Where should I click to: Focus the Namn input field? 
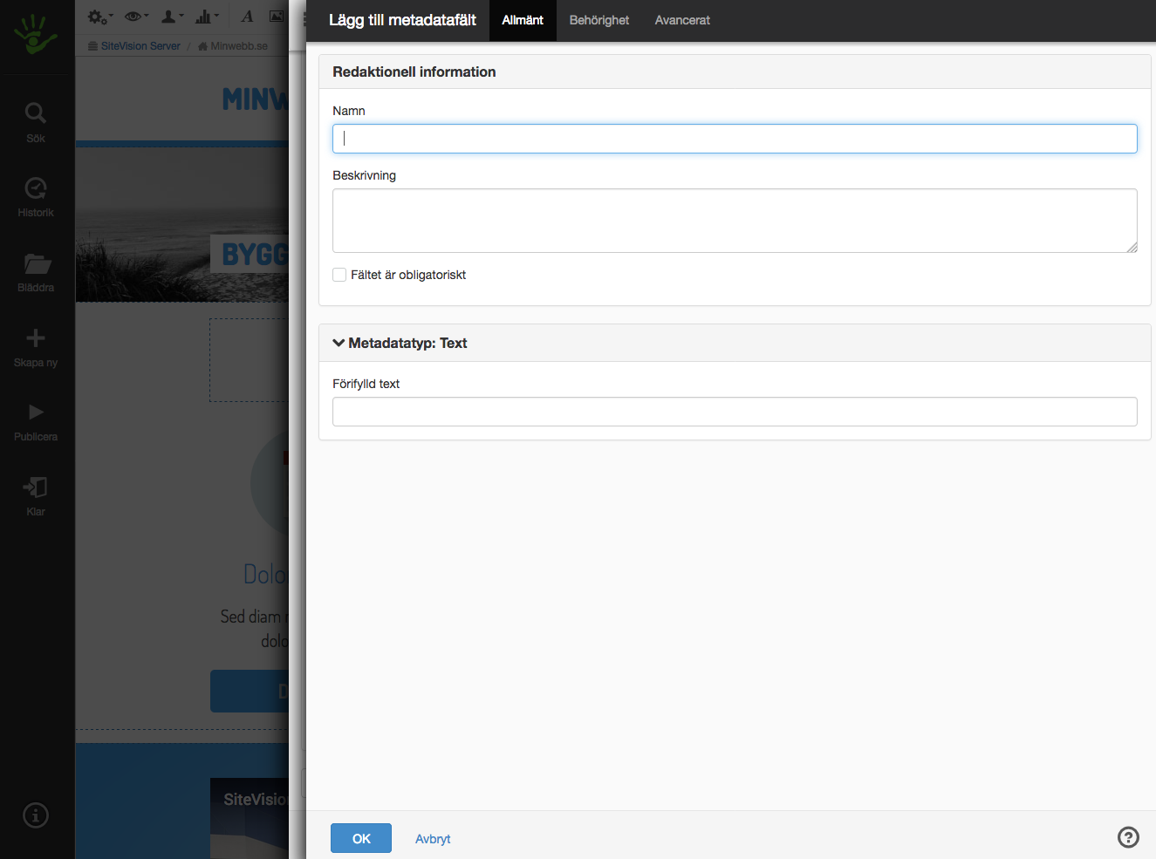735,139
